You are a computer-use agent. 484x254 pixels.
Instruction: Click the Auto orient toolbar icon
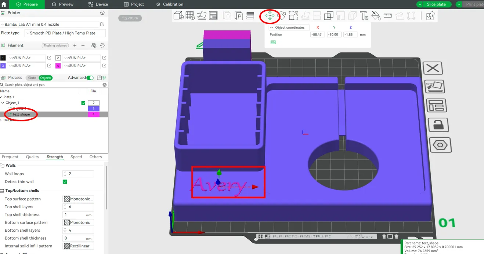[202, 16]
